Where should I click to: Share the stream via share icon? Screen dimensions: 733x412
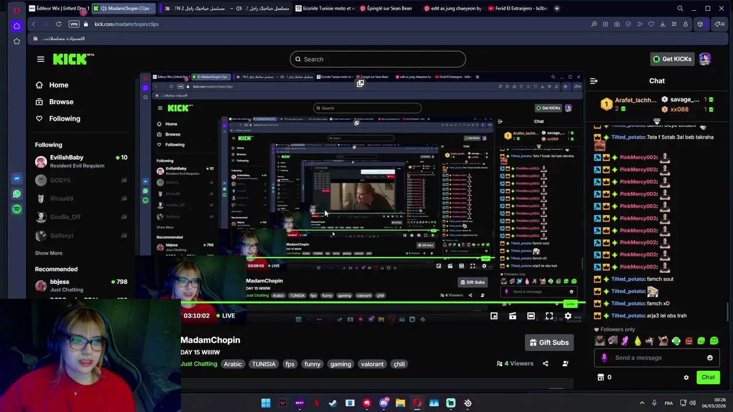point(545,363)
